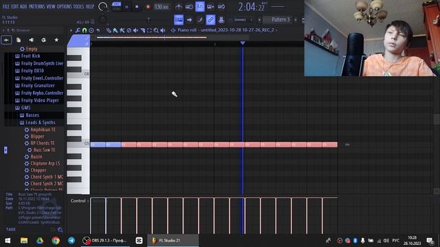Open the ADD menu
Viewport: 440px width, 247px height.
[23, 6]
